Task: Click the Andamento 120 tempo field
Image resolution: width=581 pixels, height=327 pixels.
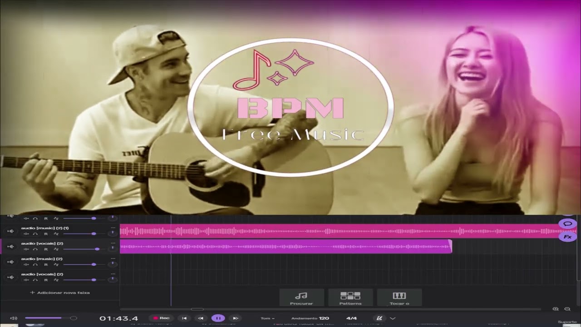Action: coord(310,318)
